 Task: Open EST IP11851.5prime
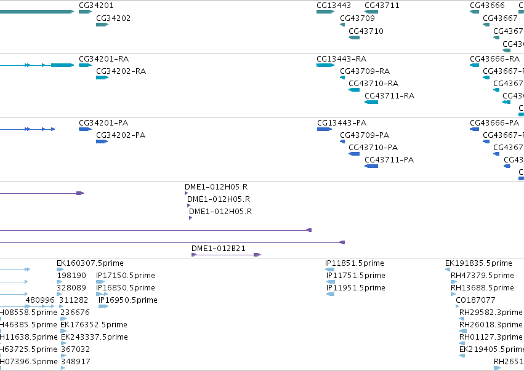329,269
